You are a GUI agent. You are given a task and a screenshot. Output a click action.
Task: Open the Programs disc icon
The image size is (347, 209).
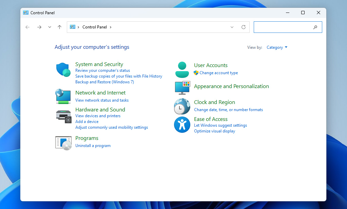[63, 143]
